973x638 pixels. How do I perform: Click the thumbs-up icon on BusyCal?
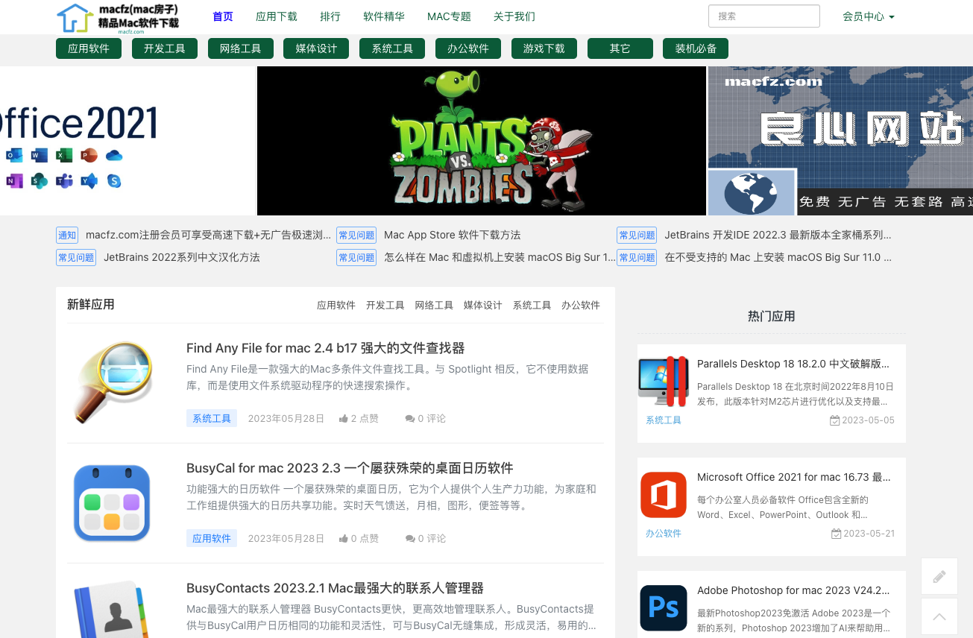(x=343, y=539)
